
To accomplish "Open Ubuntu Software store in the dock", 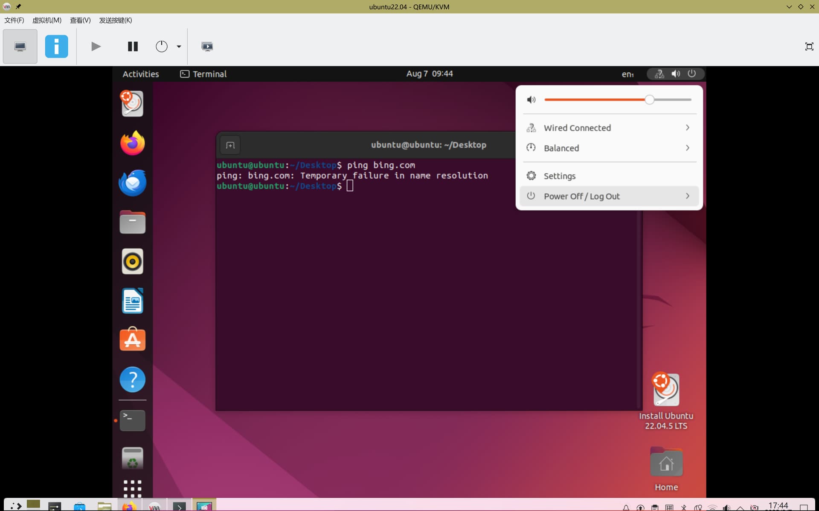I will coord(133,339).
